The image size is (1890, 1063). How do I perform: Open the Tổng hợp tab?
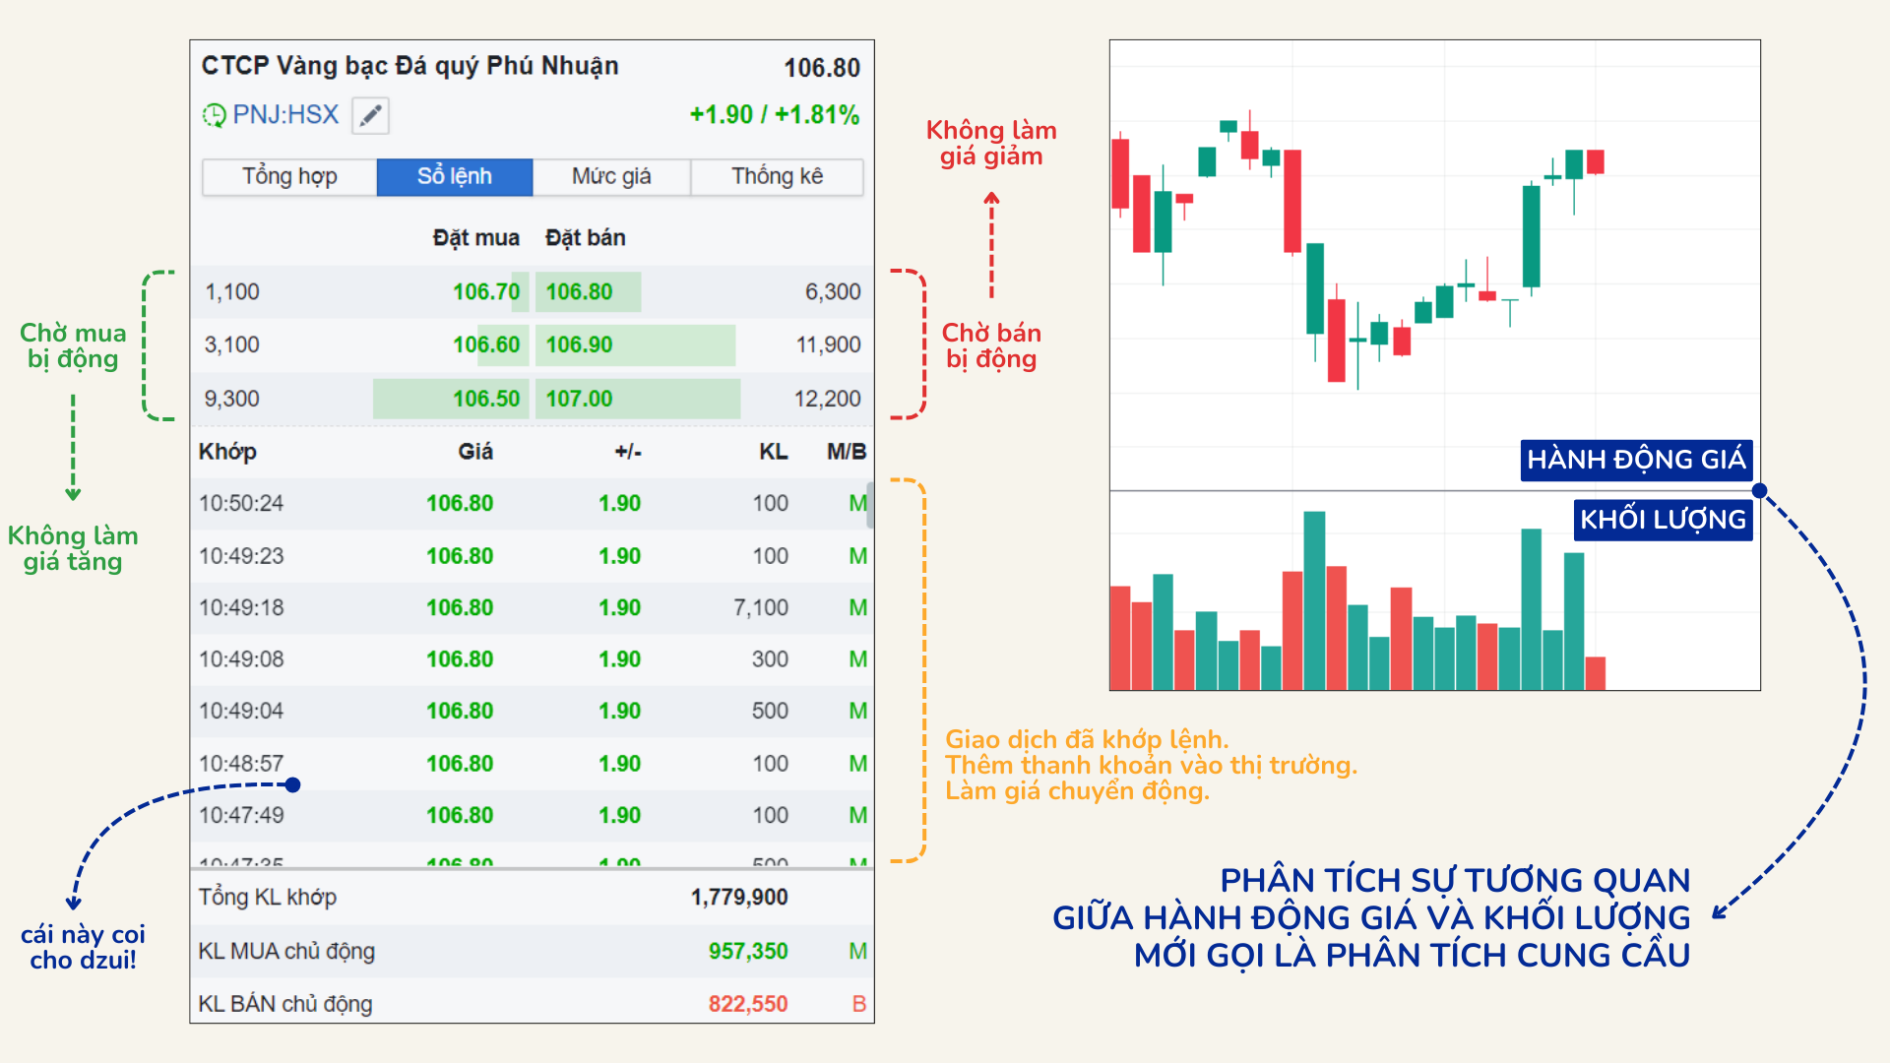tap(289, 176)
